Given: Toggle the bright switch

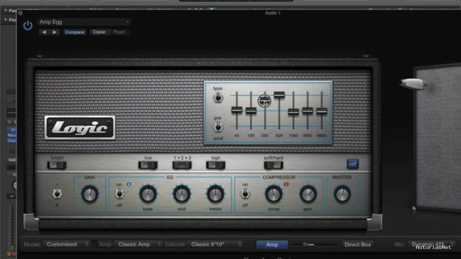Looking at the screenshot, I should [x=57, y=165].
